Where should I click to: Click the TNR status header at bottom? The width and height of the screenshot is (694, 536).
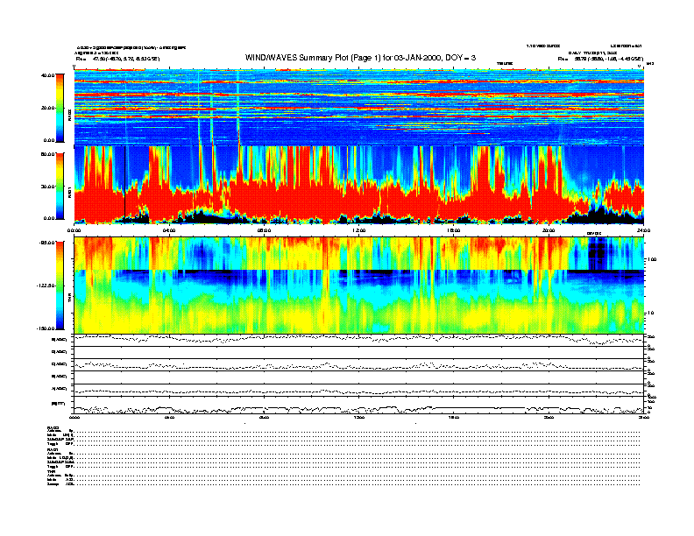pos(51,471)
